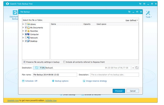Click the Disk/Partition Backup icon in main window
164x105 pixels.
pos(15,13)
